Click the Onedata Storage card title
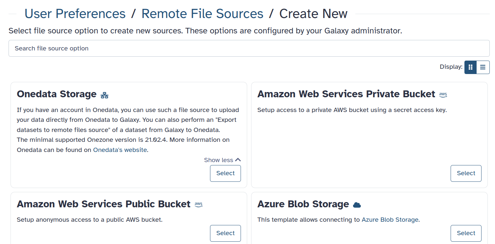This screenshot has width=495, height=244. 57,94
